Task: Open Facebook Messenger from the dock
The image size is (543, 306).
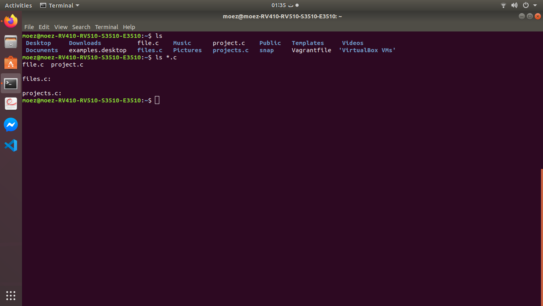Action: 10,124
